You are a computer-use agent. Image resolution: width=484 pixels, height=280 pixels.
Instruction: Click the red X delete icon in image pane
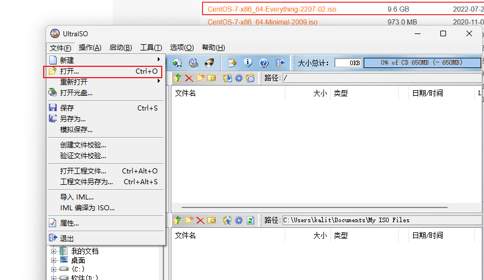point(189,78)
